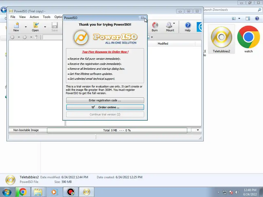Toggle the Explorer preview pane icon

248,18
